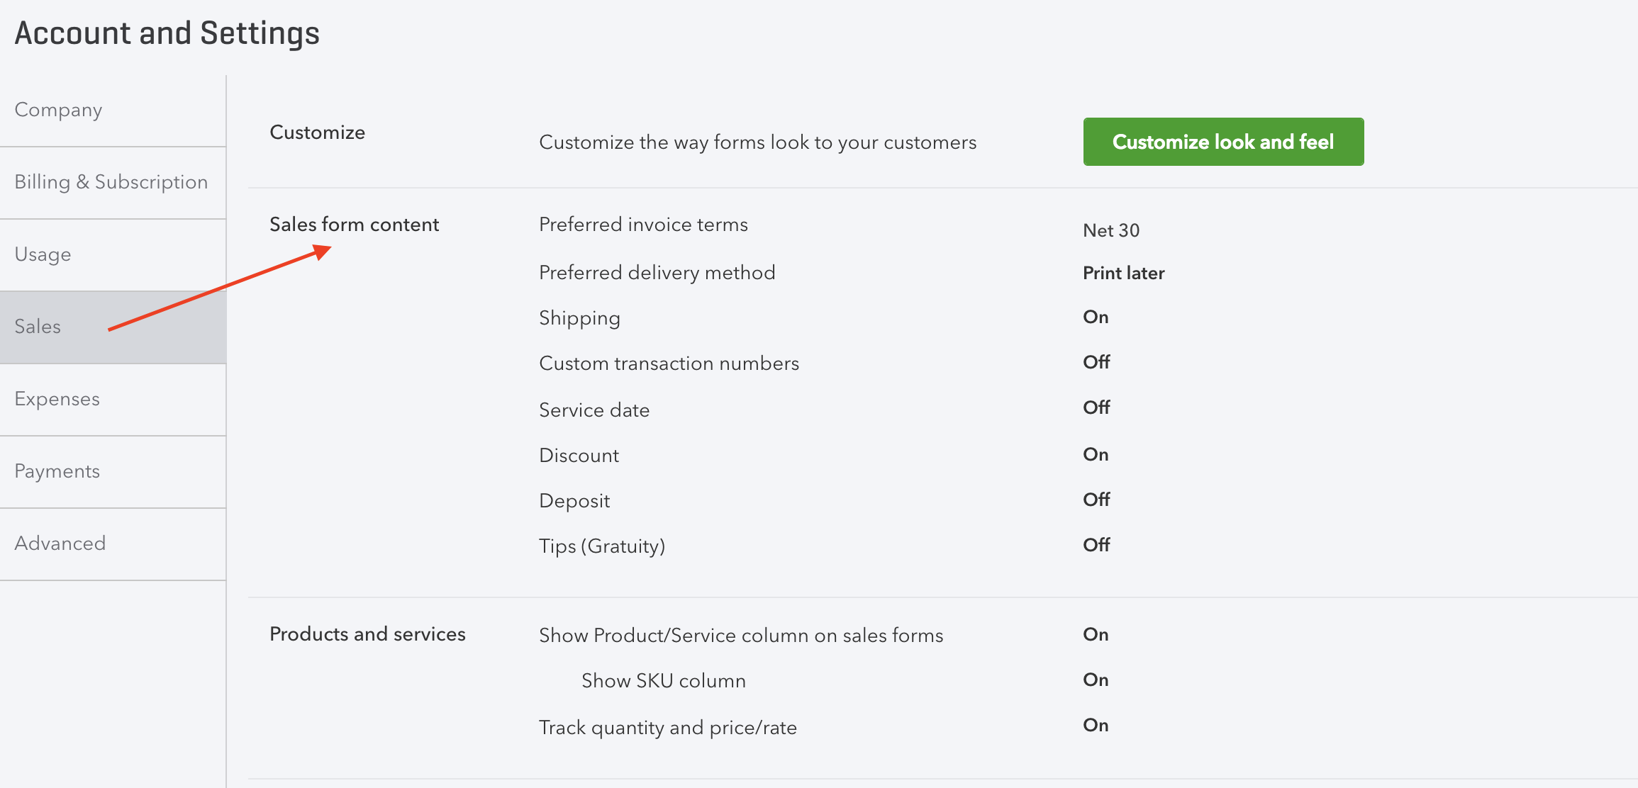Screen dimensions: 1638x788
Task: Change the Net 30 preferred invoice terms
Action: (1110, 230)
